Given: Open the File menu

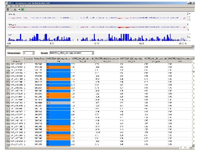Looking at the screenshot, I should coord(6,6).
